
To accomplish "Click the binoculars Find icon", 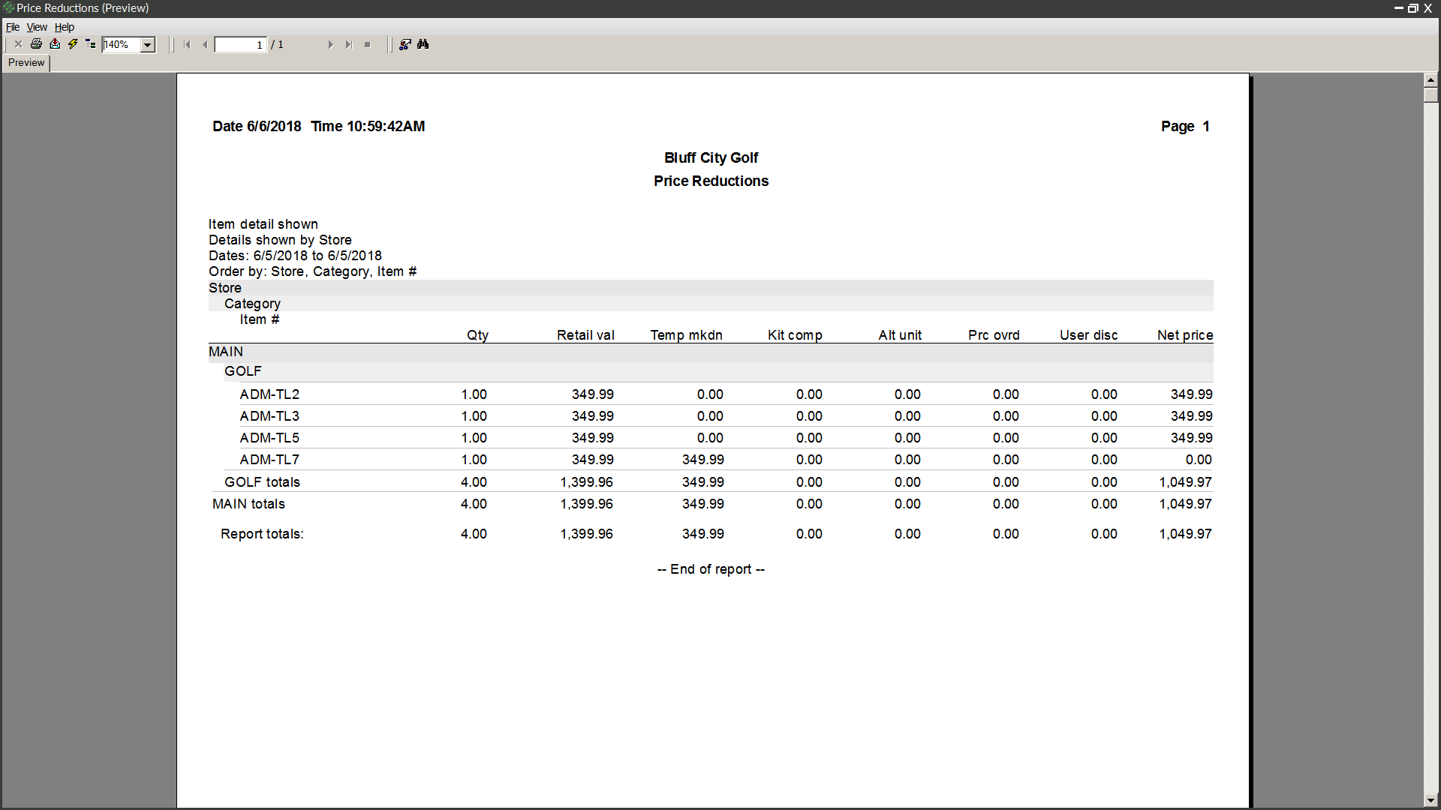I will (423, 44).
